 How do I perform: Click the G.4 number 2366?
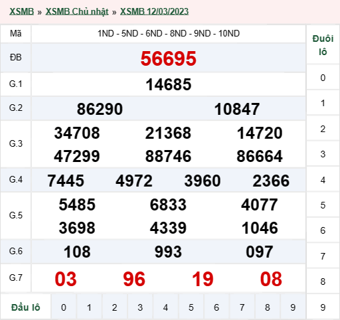271,181
